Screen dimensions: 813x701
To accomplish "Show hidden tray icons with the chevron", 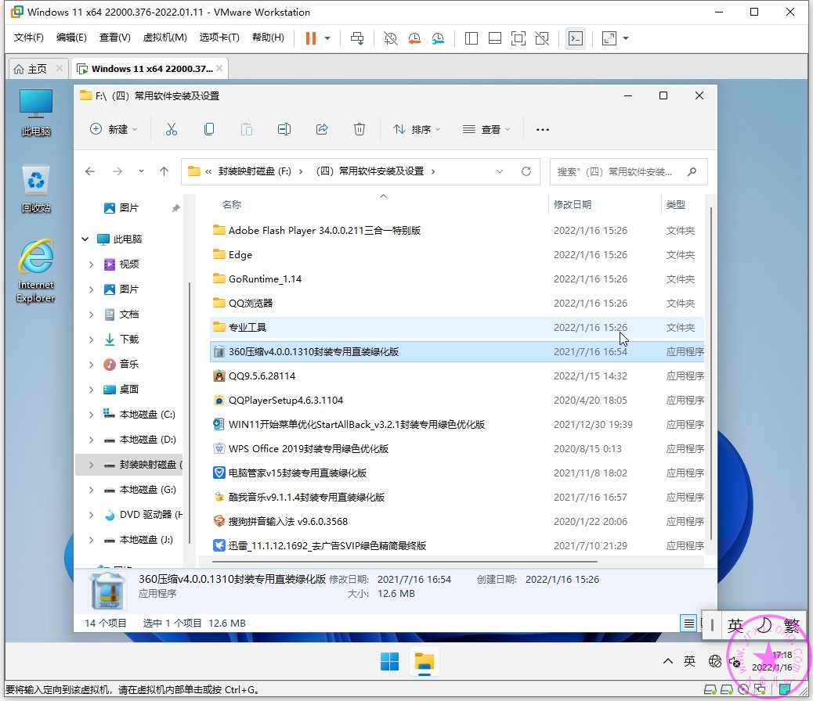I will (668, 661).
